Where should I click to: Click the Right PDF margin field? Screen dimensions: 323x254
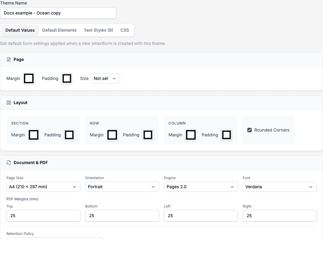click(279, 216)
